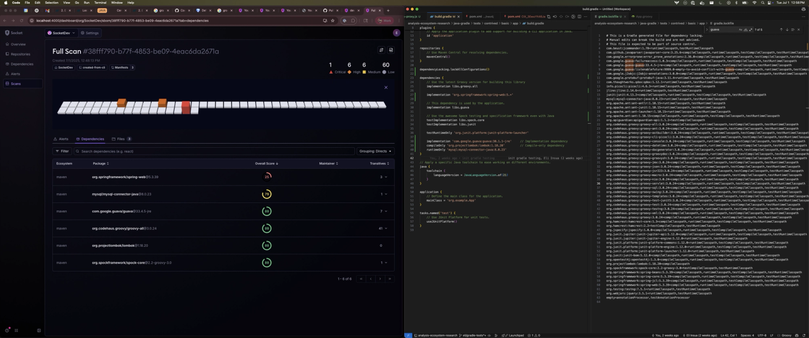Open gradle.lockfile editor tab

pyautogui.click(x=608, y=17)
